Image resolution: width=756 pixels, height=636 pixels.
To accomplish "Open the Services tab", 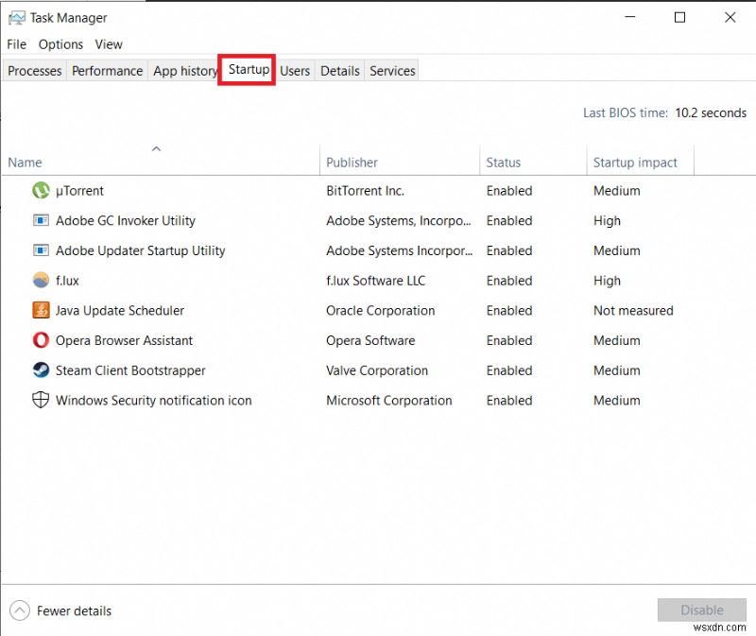I will (x=391, y=70).
